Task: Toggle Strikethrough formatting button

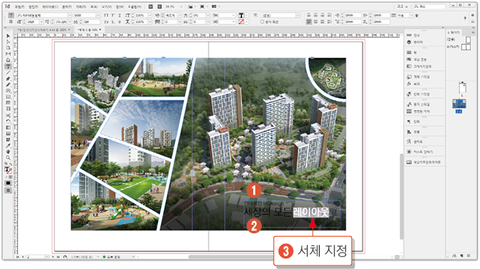Action: coord(120,22)
